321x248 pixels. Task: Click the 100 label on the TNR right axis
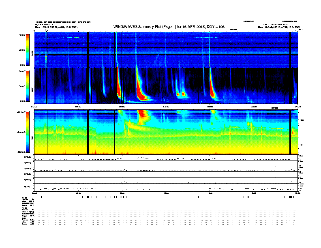click(301, 120)
